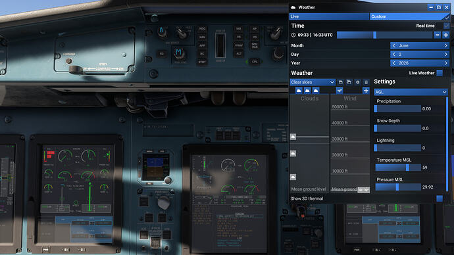The image size is (454, 255).
Task: Click the ground wind layer handle
Action: click(364, 190)
